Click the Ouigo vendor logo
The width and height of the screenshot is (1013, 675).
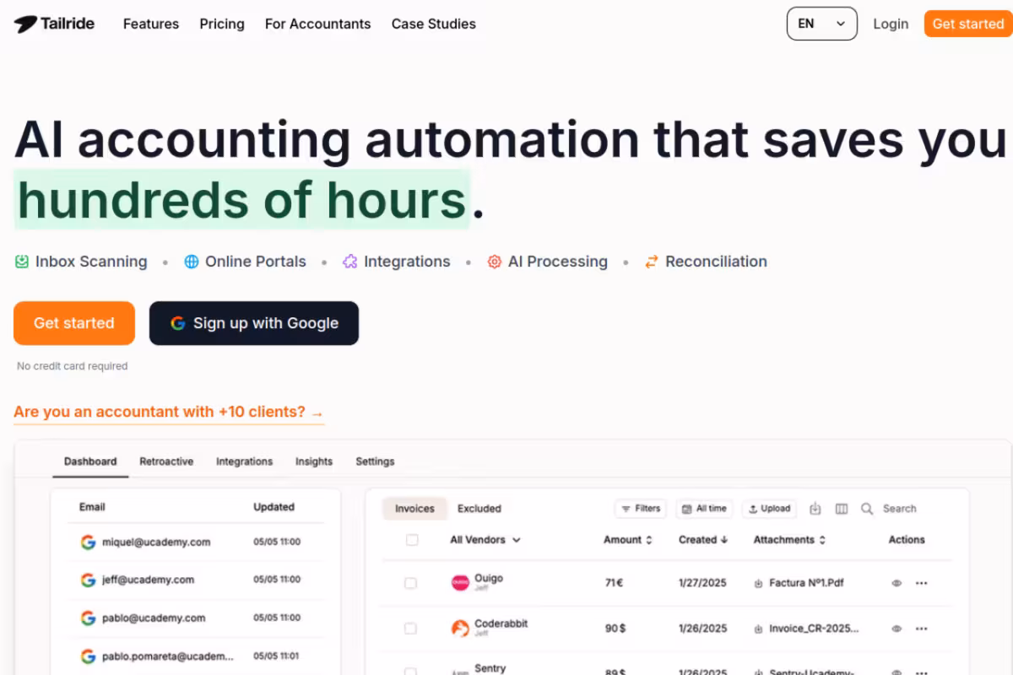[x=460, y=583]
